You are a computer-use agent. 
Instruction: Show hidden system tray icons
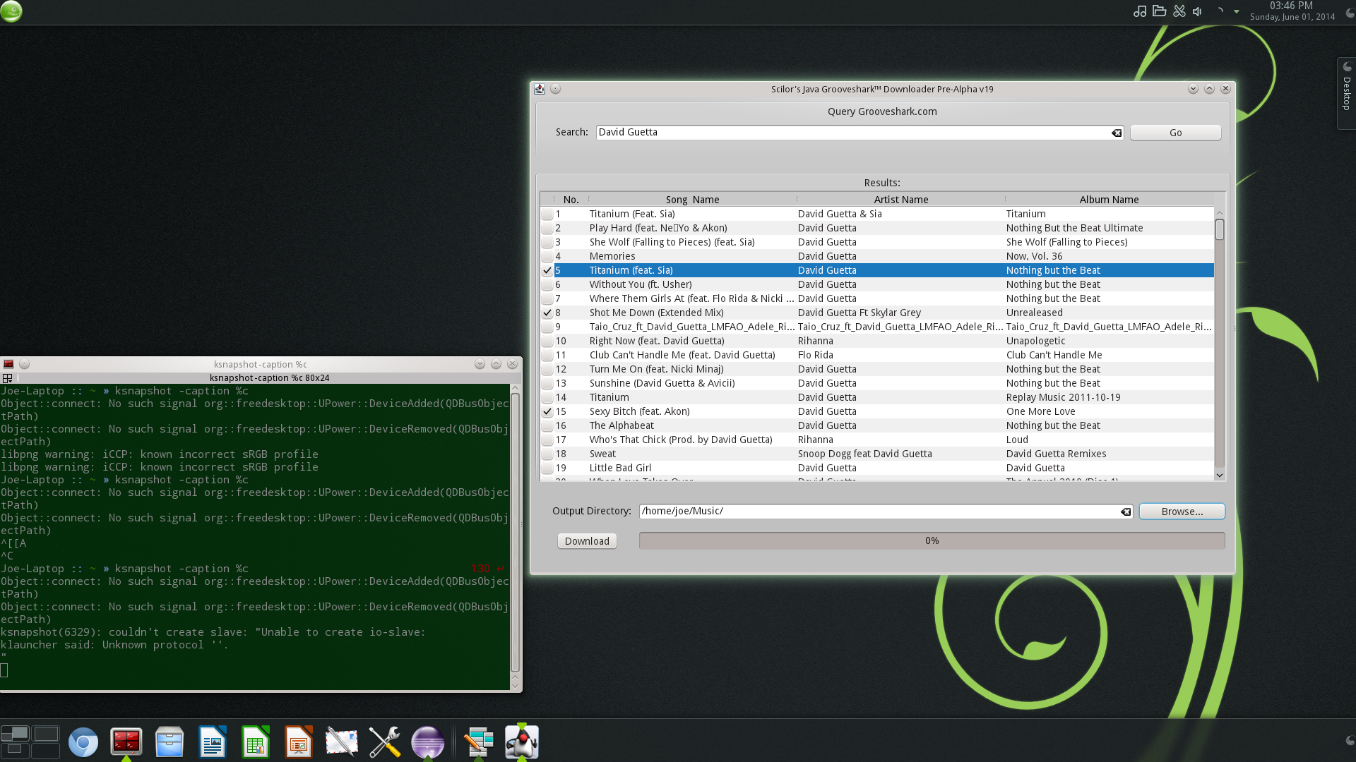(x=1236, y=11)
